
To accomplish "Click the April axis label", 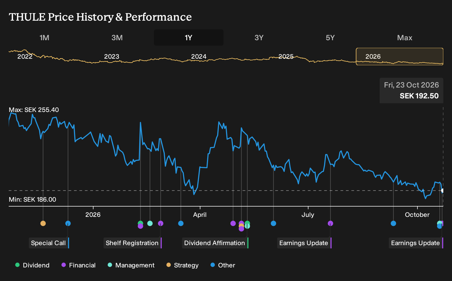I will pos(200,215).
